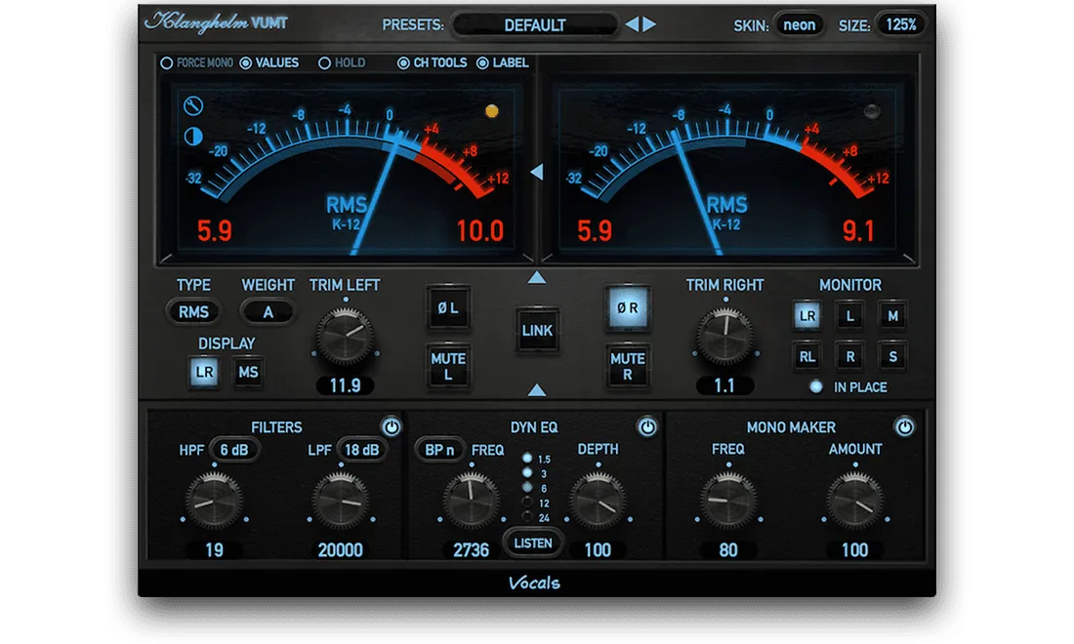Select the 1.5 ratio LED in DYN EQ

[526, 458]
